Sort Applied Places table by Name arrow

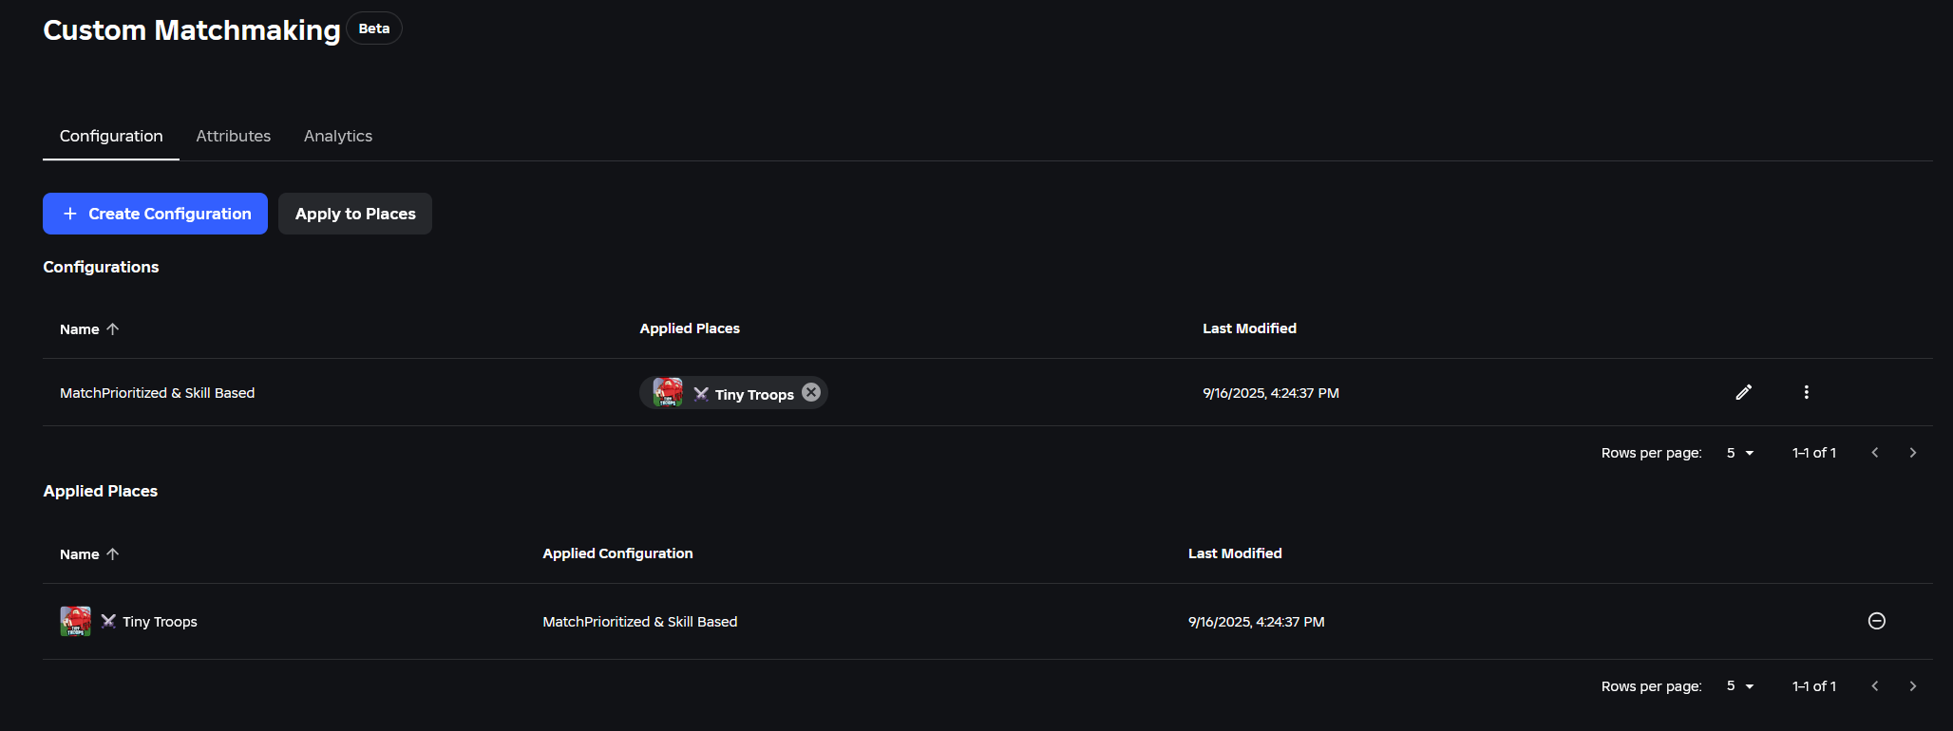[113, 553]
